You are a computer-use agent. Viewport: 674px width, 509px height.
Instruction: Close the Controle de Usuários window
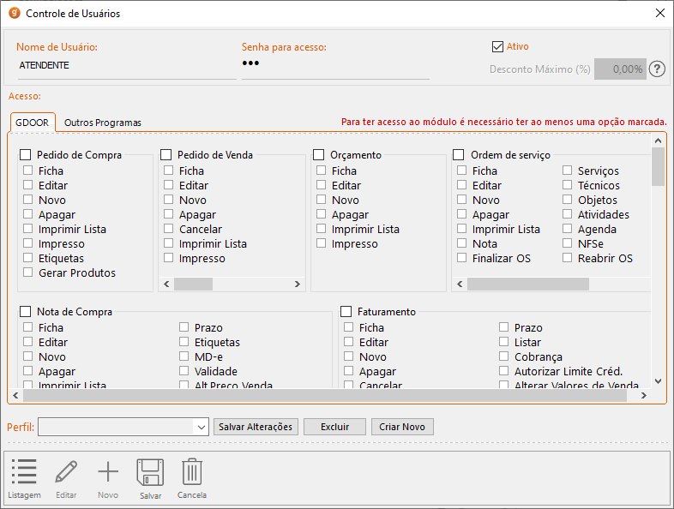[660, 13]
